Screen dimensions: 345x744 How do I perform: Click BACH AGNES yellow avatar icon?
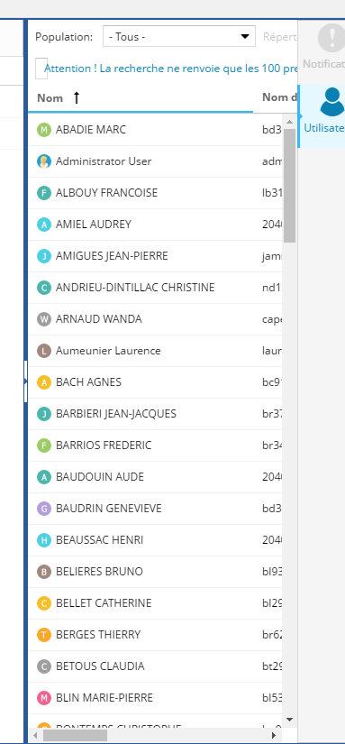click(44, 382)
